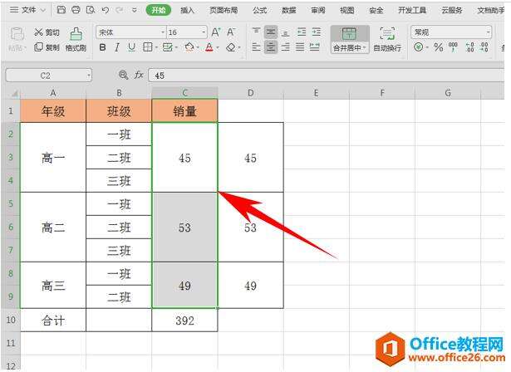
Task: Click the increase decimal places icon
Action: [469, 47]
